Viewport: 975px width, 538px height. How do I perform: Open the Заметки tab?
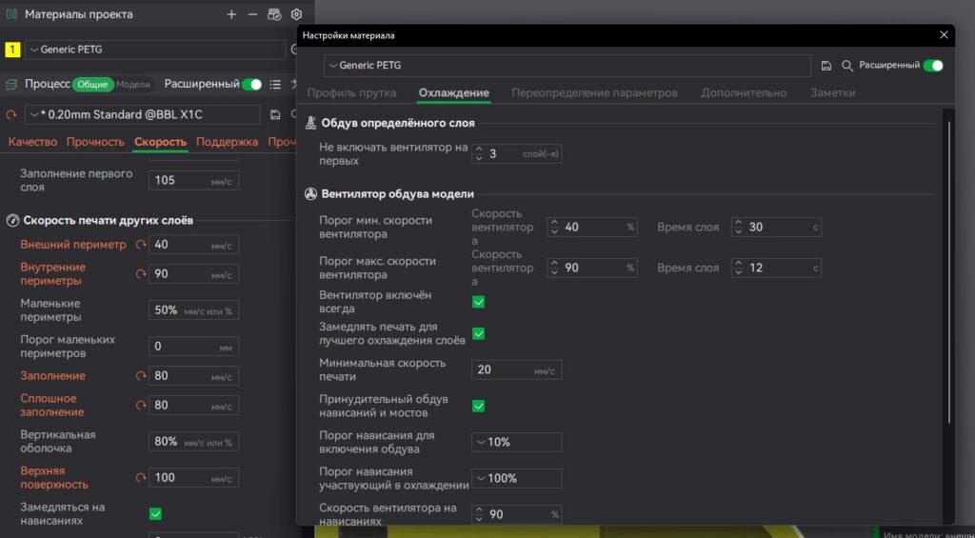[x=832, y=92]
